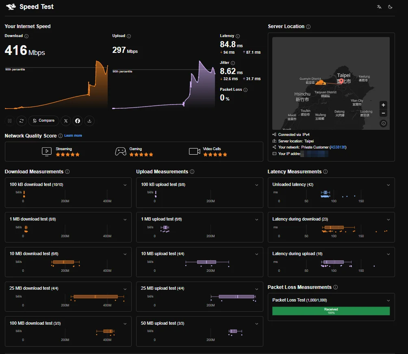
Task: Show map attribution info icon
Action: (384, 123)
